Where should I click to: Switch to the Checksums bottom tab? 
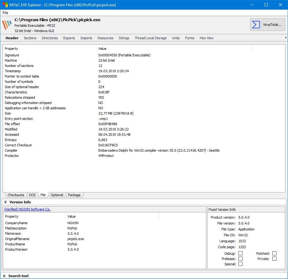click(x=16, y=195)
